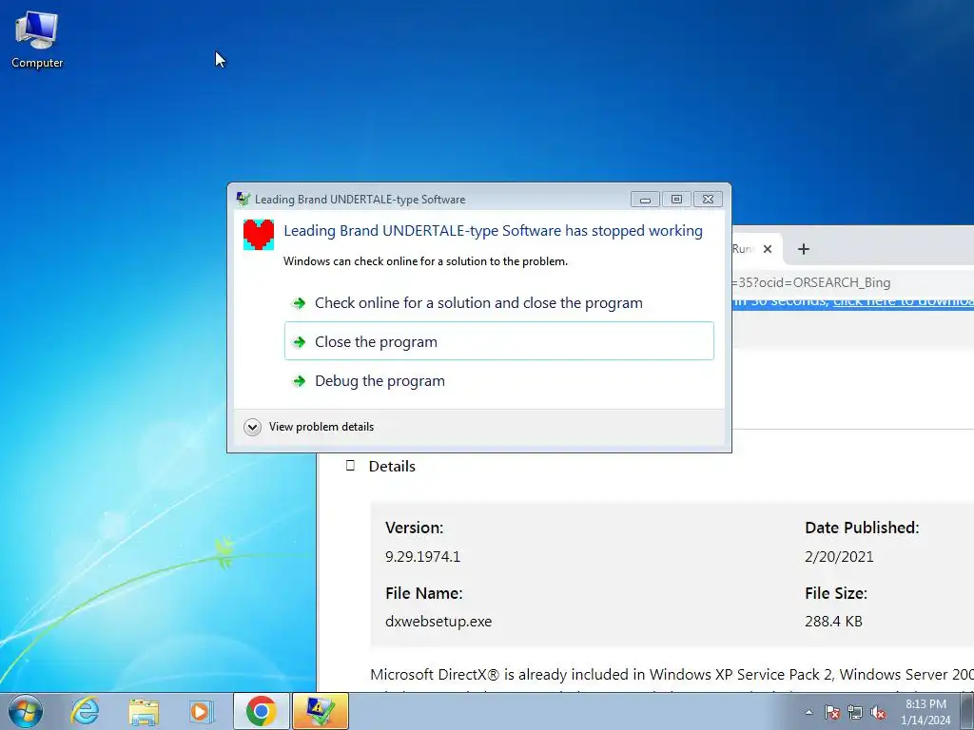Click the network status tray icon

[x=855, y=712]
